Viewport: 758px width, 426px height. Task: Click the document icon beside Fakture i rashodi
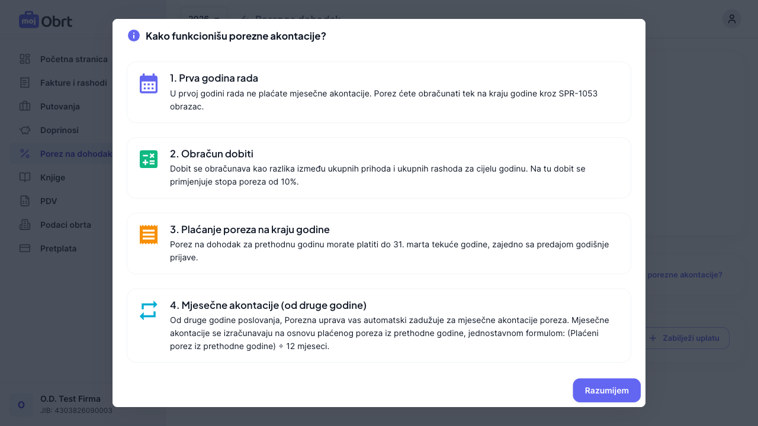pyautogui.click(x=24, y=83)
